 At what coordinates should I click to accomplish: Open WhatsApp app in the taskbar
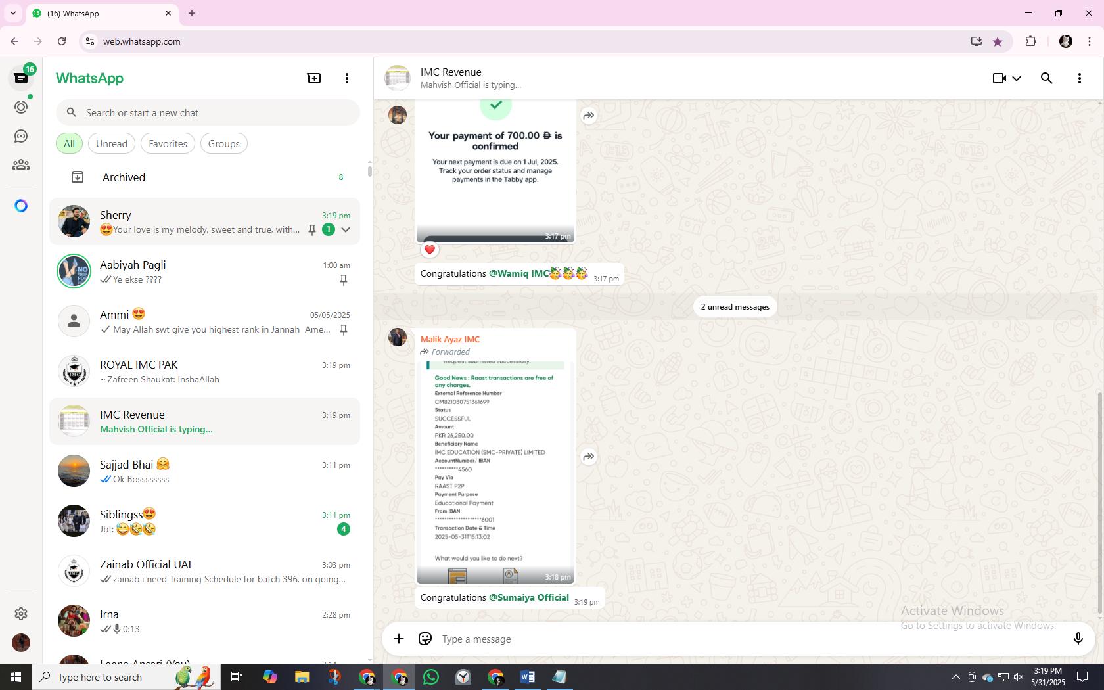click(431, 677)
